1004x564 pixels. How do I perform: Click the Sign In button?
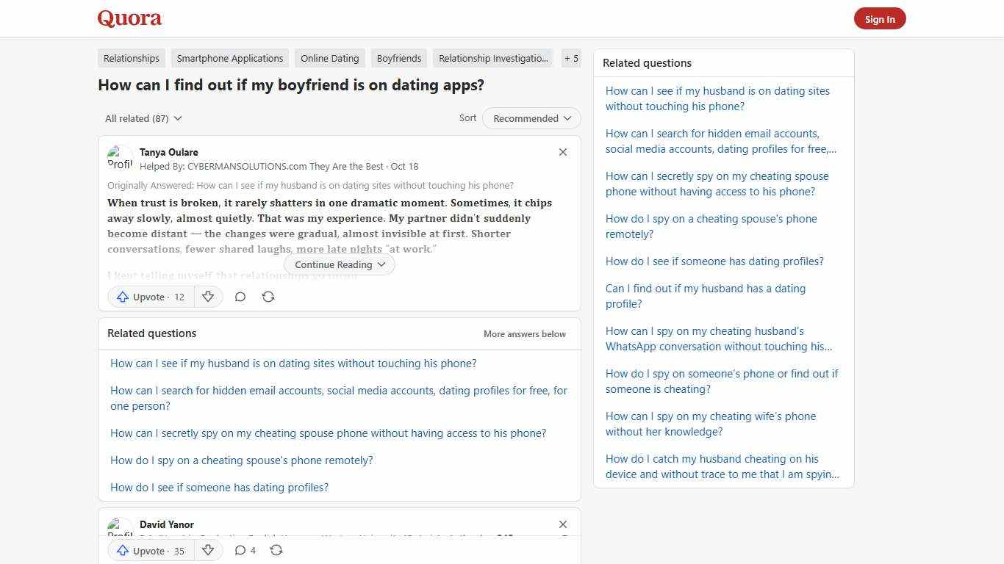[880, 18]
